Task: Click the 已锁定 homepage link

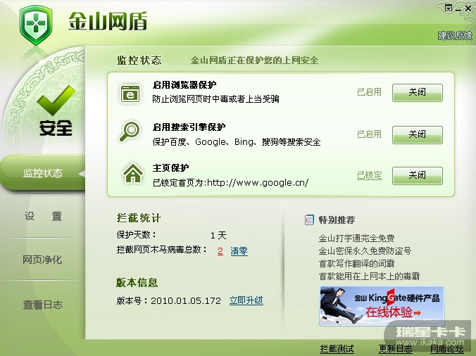Action: click(369, 175)
